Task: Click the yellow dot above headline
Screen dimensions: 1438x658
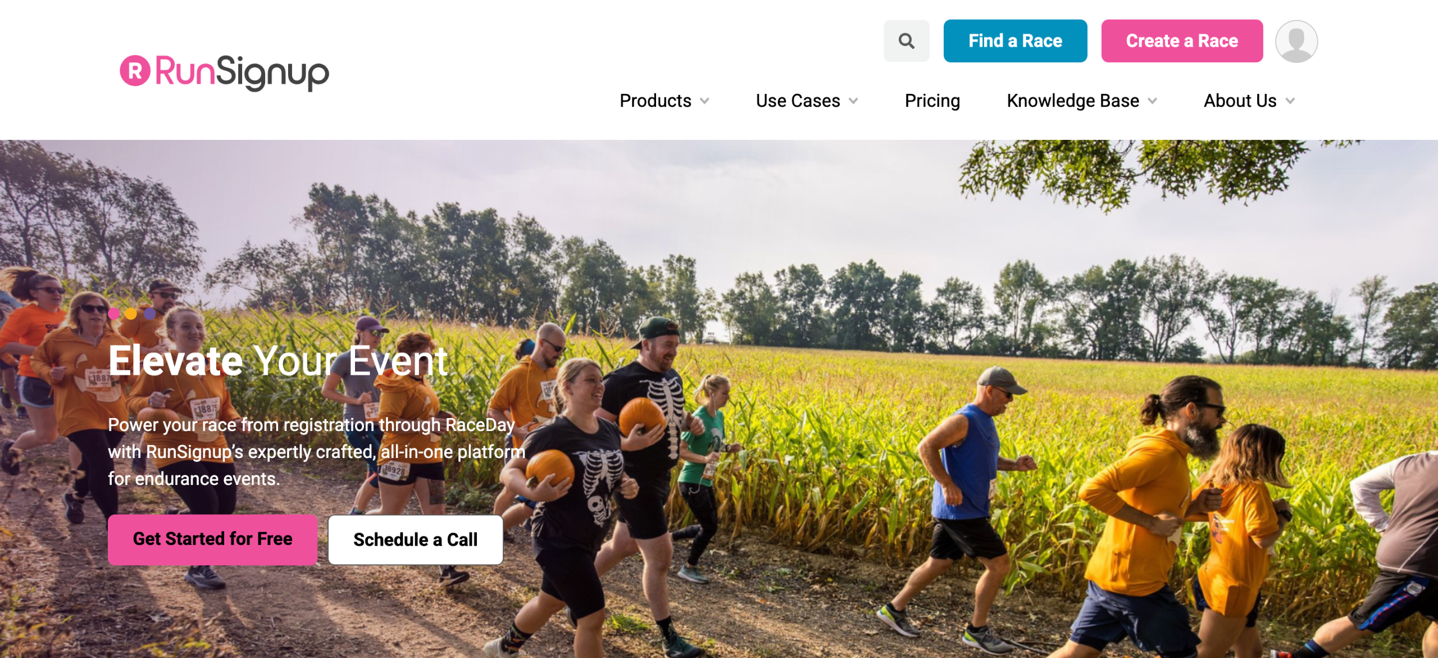Action: [x=131, y=314]
